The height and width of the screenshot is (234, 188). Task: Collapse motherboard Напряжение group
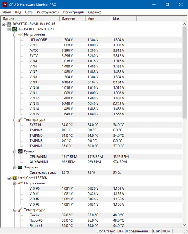15,35
